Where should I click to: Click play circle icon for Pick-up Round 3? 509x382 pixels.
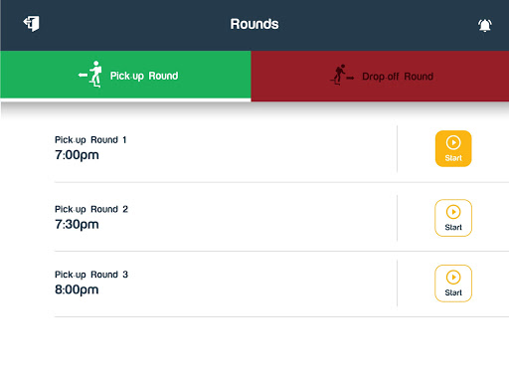tap(453, 278)
